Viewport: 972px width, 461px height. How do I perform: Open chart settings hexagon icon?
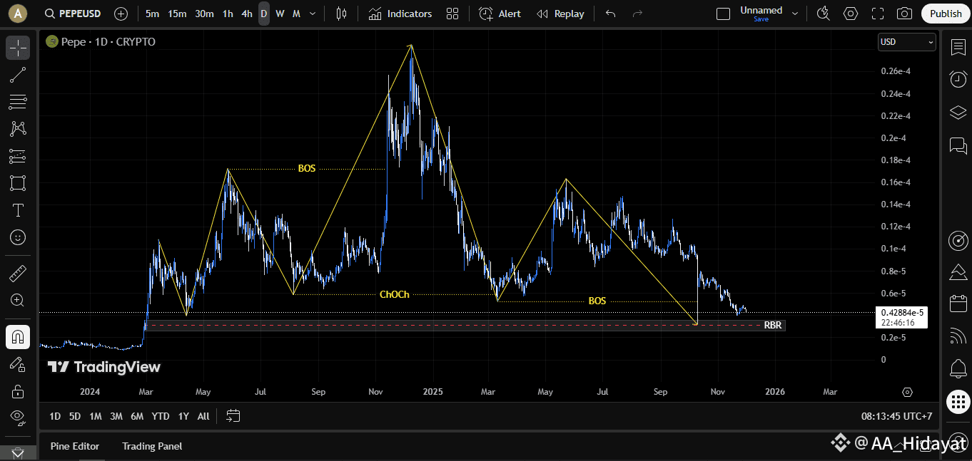point(851,14)
